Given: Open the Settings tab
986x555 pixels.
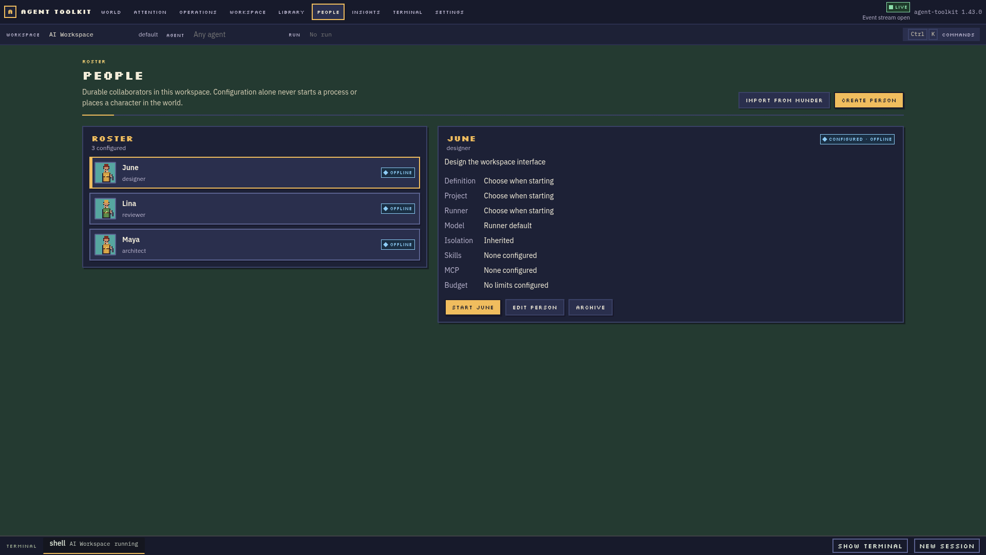Looking at the screenshot, I should tap(450, 12).
